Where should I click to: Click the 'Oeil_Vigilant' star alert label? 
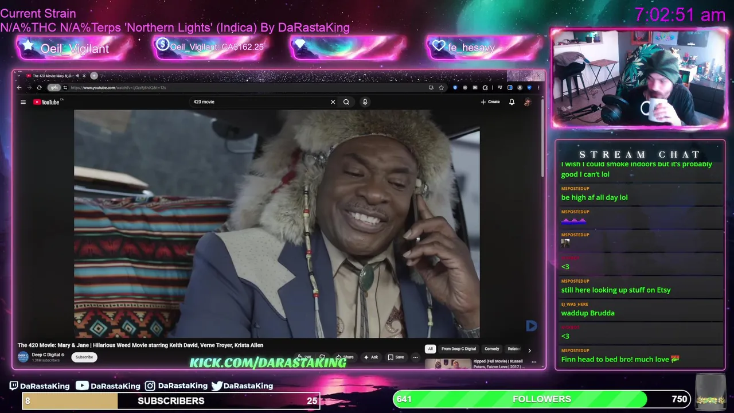click(74, 49)
